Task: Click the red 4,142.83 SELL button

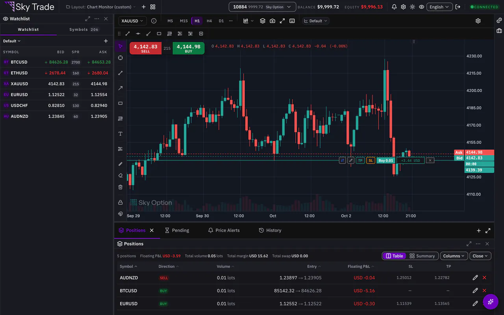Action: click(145, 48)
